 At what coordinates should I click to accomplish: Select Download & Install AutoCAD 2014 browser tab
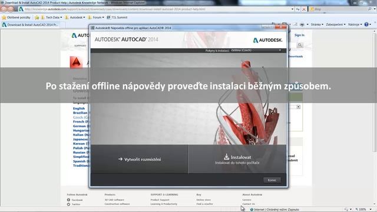(30, 25)
